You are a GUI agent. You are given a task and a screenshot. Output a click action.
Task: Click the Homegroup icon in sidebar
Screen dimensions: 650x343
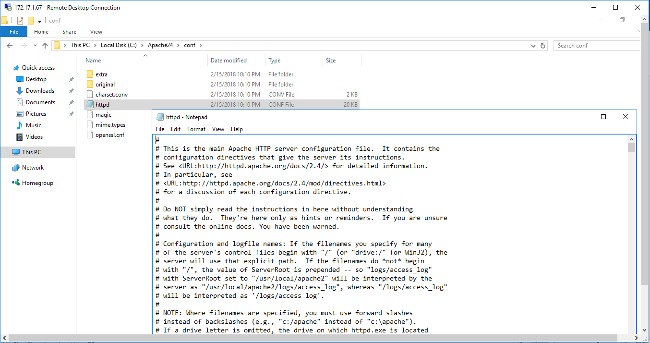(x=16, y=183)
